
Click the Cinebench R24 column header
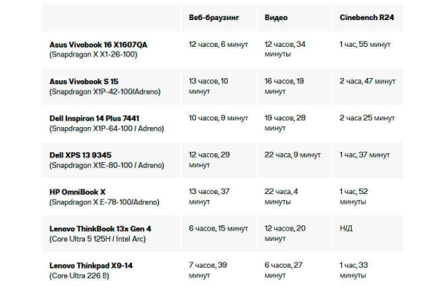coord(367,17)
